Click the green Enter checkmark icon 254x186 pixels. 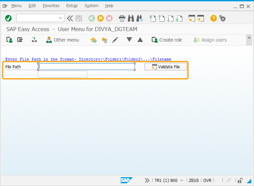tap(8, 18)
